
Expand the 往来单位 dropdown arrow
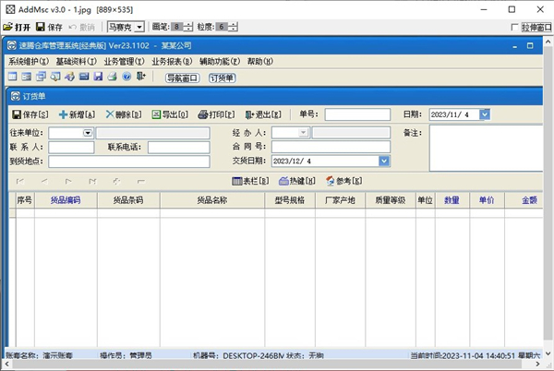(x=88, y=133)
